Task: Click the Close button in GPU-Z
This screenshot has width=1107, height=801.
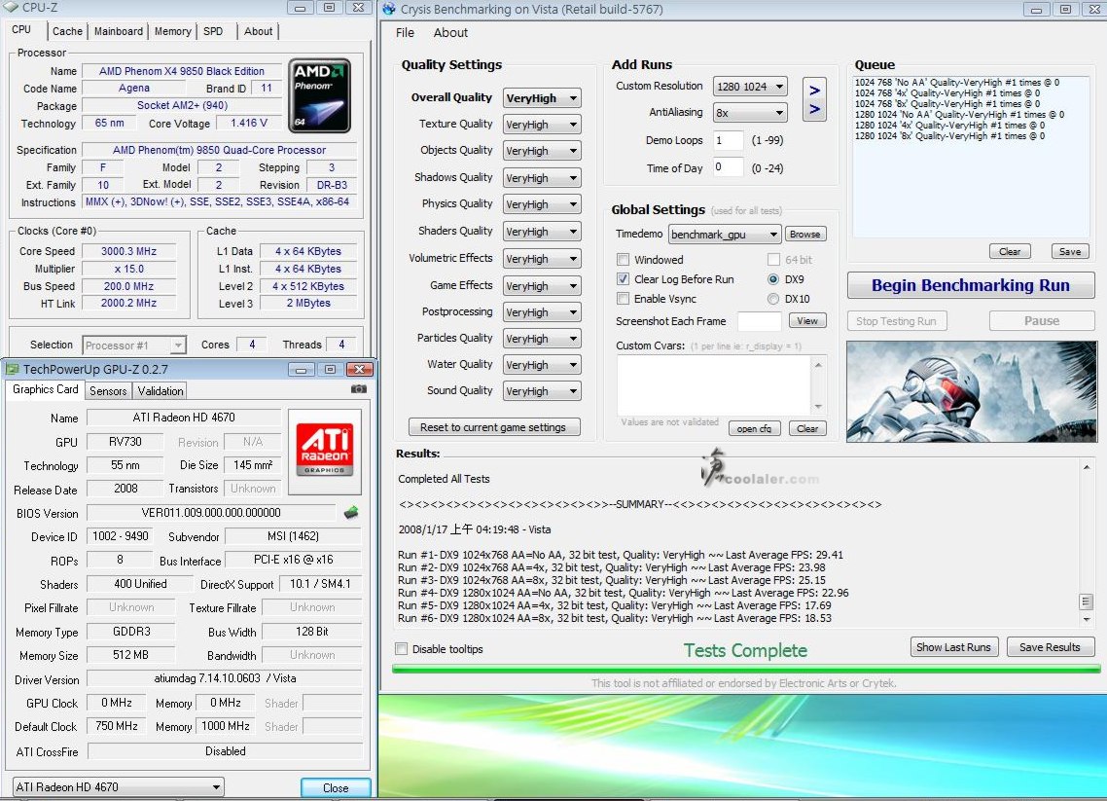Action: (x=336, y=787)
